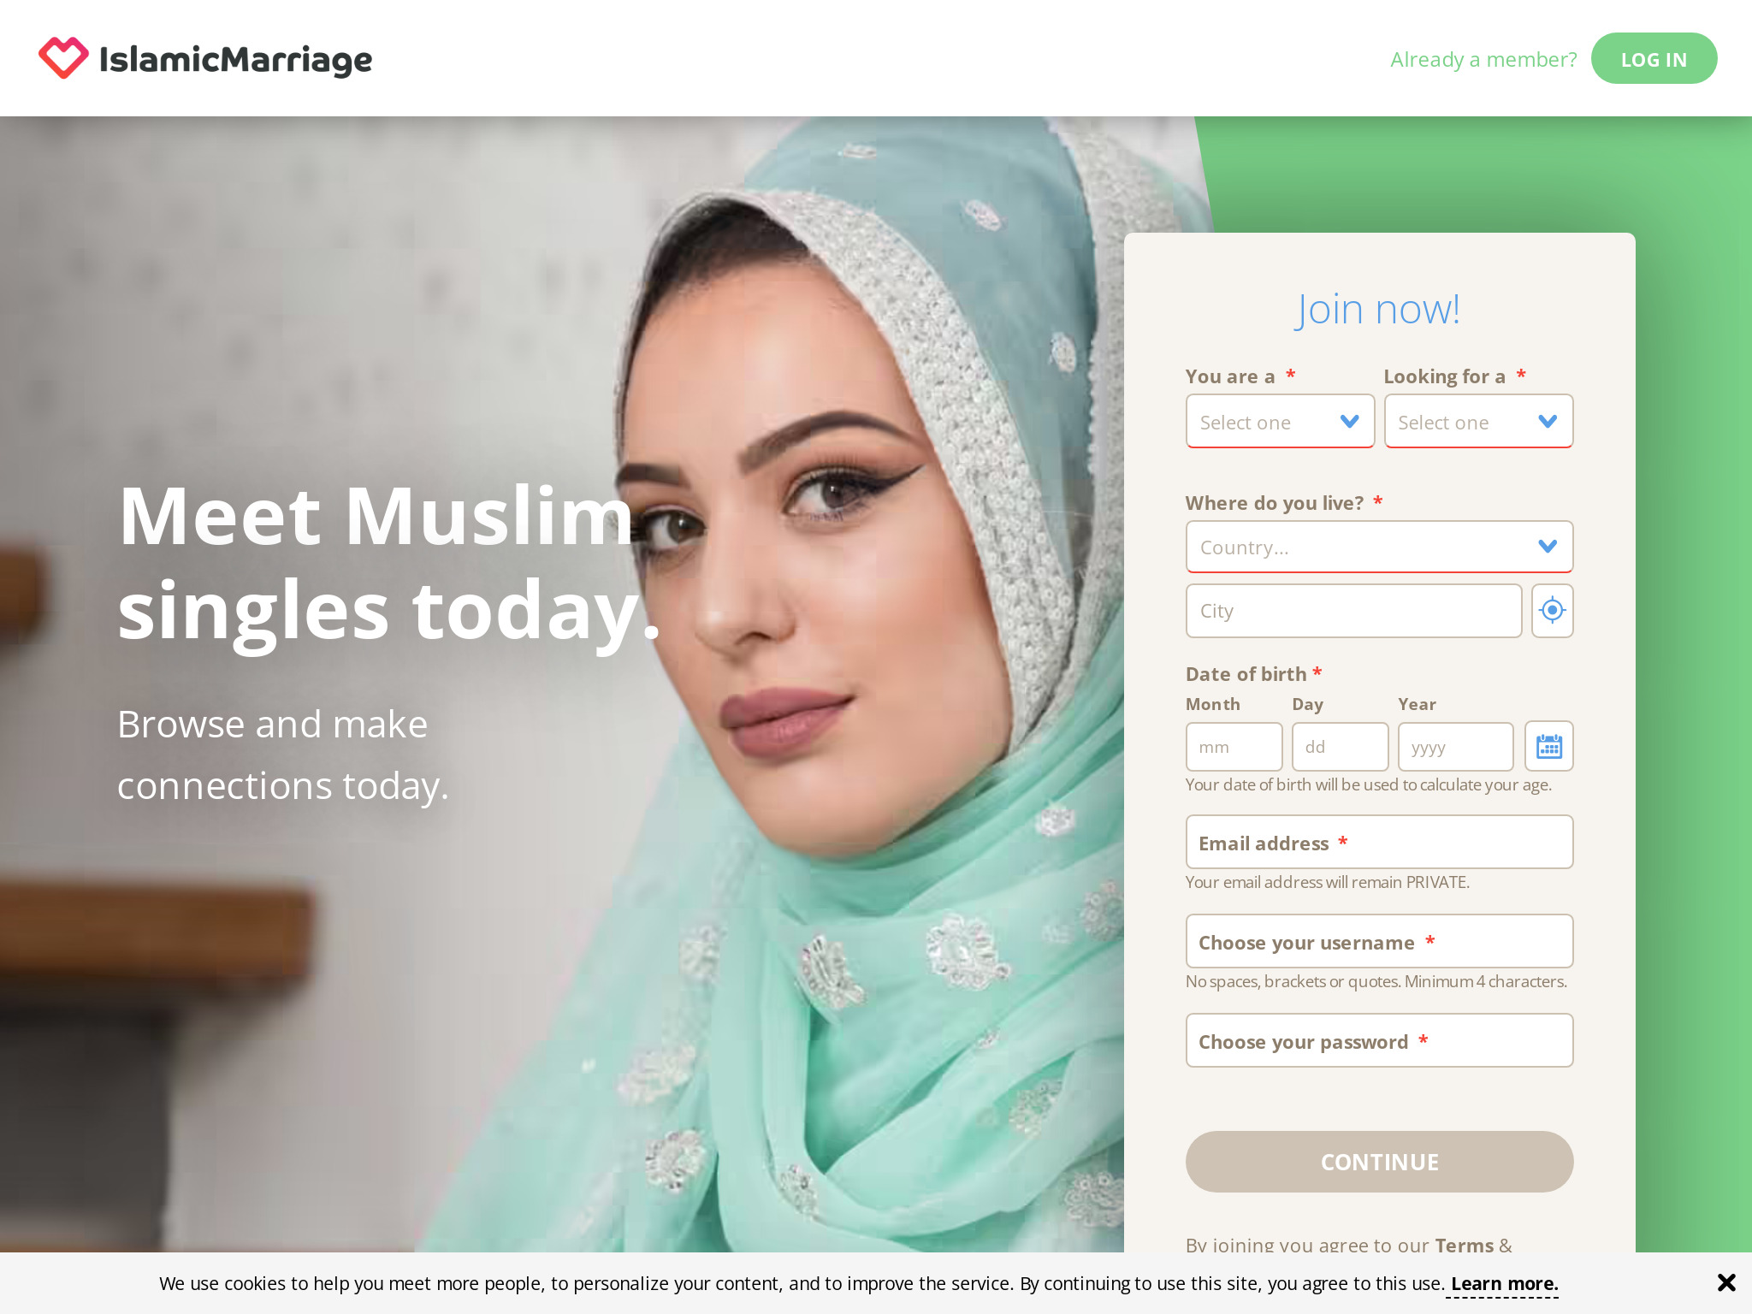The image size is (1752, 1314).
Task: Click the IslamicMarriage heart logo
Action: coord(63,58)
